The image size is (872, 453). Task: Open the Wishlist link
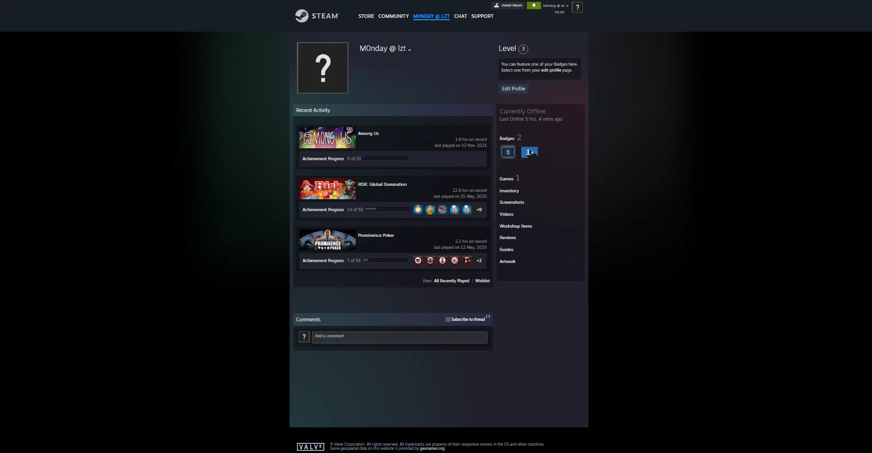tap(482, 281)
